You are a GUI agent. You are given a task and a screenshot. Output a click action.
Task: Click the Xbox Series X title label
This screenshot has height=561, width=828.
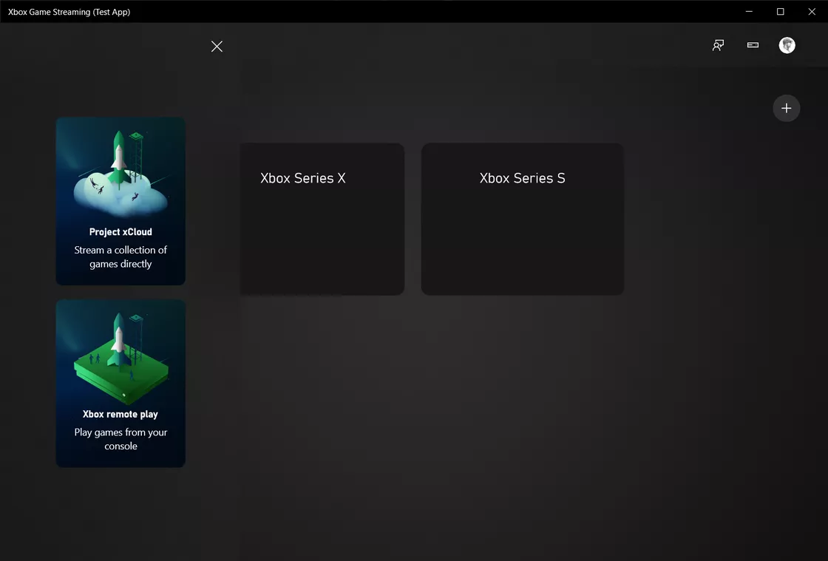[302, 177]
